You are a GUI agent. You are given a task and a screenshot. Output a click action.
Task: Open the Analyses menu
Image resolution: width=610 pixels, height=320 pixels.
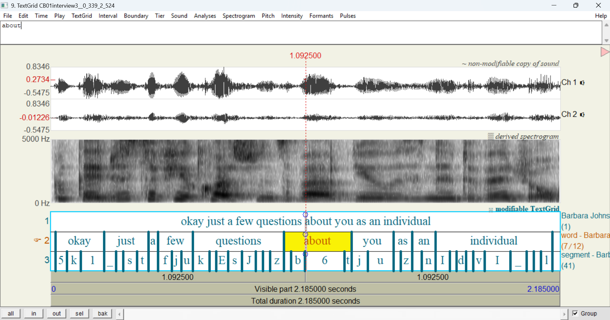click(x=205, y=16)
